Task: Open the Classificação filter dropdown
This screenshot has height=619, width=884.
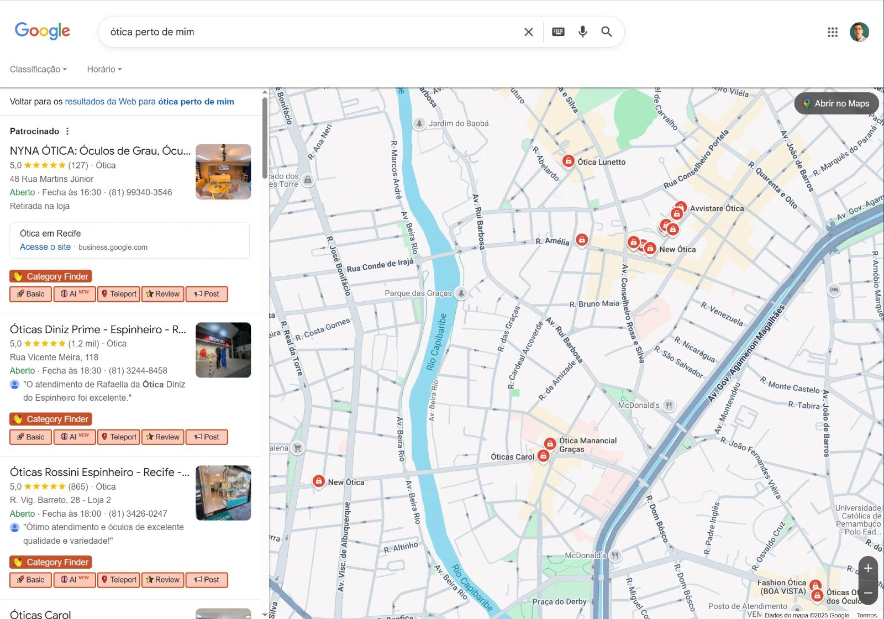Action: point(38,69)
